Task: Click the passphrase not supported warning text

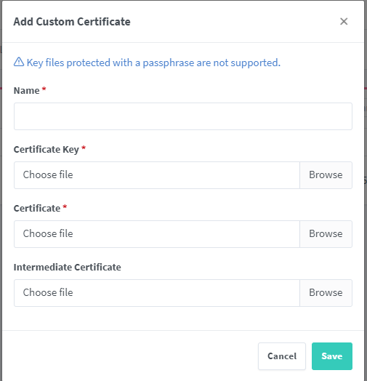Action: [153, 63]
